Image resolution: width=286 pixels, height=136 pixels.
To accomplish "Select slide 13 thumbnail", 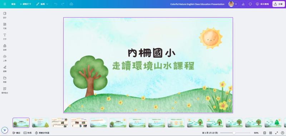I will click(x=253, y=122).
